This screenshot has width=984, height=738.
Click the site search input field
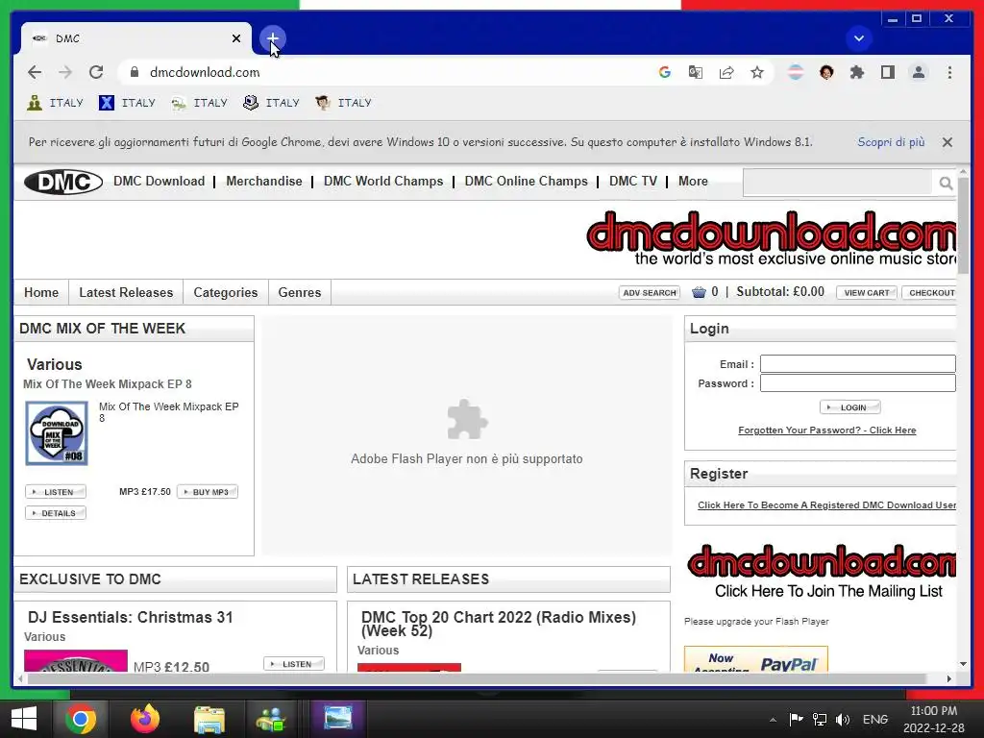pyautogui.click(x=838, y=183)
